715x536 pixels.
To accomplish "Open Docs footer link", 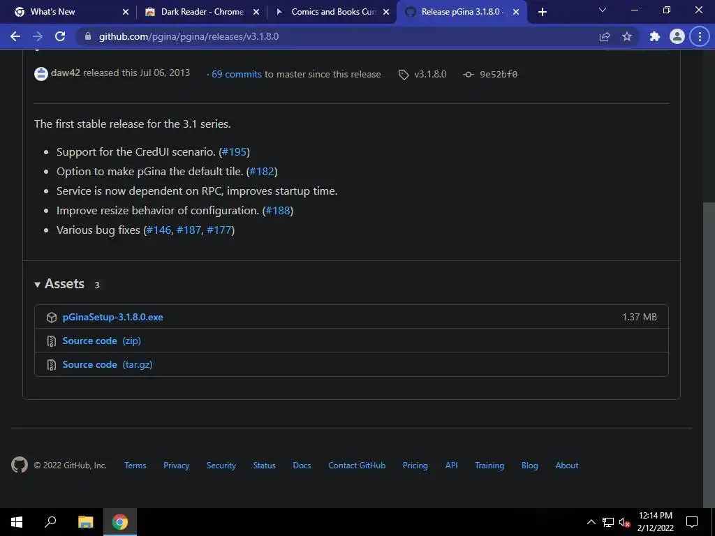I will pos(302,466).
